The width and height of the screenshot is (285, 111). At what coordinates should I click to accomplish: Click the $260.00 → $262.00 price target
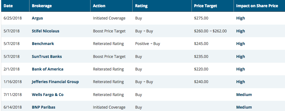[x=210, y=31]
